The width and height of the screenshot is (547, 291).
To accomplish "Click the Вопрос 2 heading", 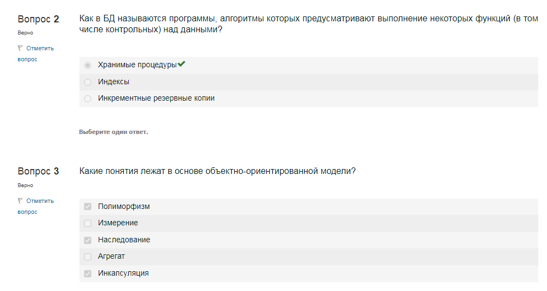I will click(x=38, y=19).
